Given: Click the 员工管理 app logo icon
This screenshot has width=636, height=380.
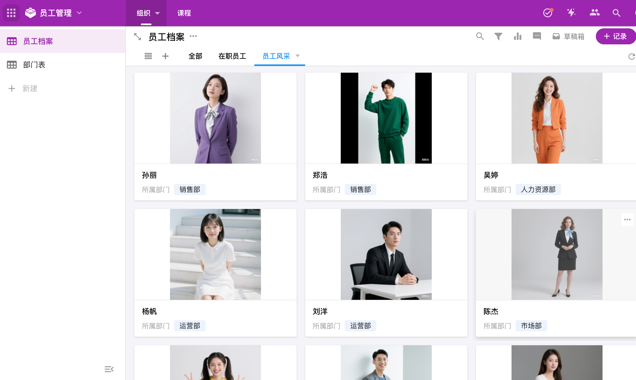Looking at the screenshot, I should 31,13.
